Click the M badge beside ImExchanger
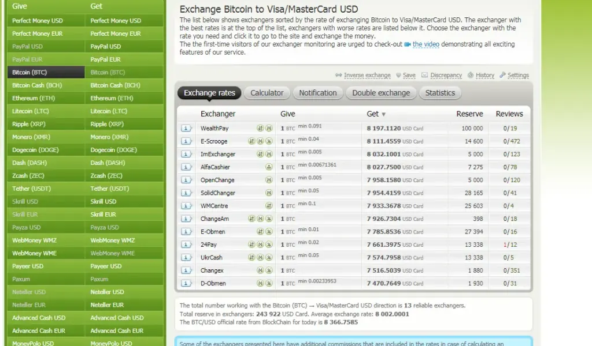This screenshot has width=592, height=346. point(269,154)
